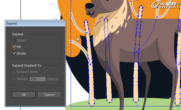This screenshot has width=181, height=110.
Task: Uncheck the Fill checkbox
Action: [14, 47]
